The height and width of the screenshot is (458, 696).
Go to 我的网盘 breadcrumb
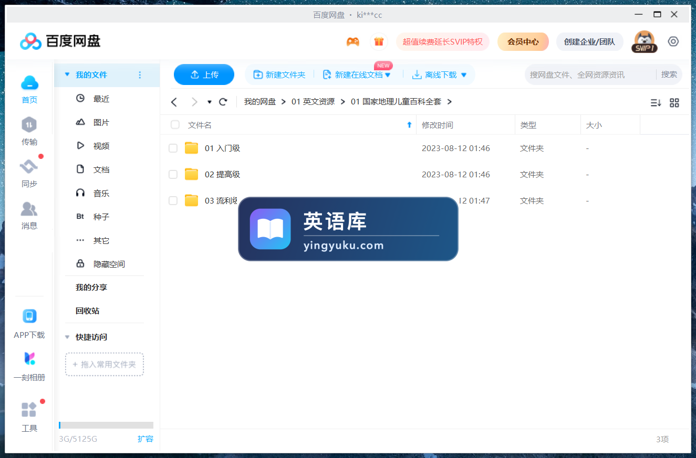tap(260, 102)
